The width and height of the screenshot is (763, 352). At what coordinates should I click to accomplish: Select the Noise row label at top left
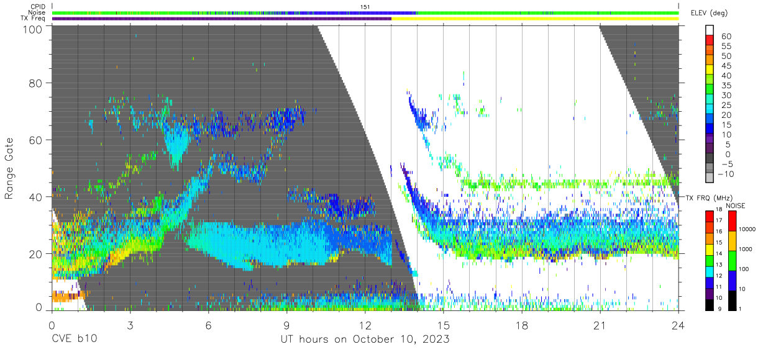(37, 12)
